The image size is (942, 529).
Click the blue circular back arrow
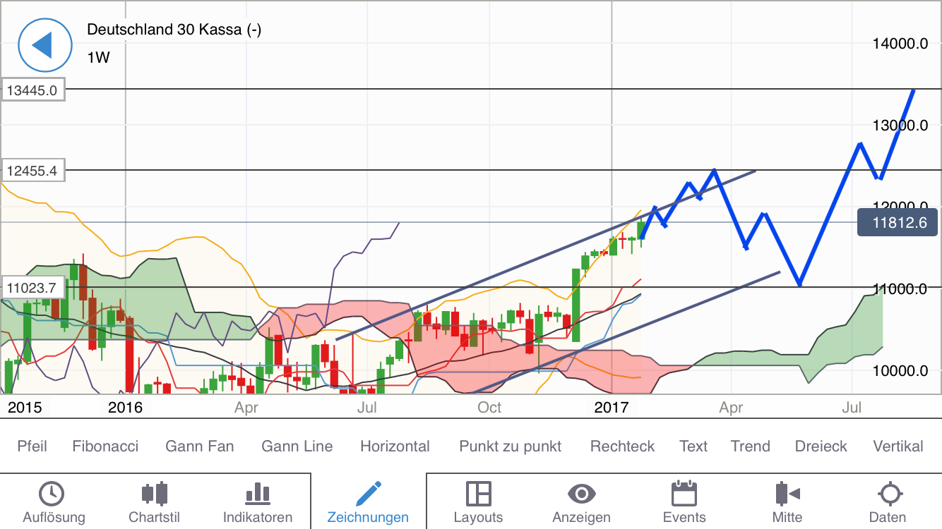[44, 44]
